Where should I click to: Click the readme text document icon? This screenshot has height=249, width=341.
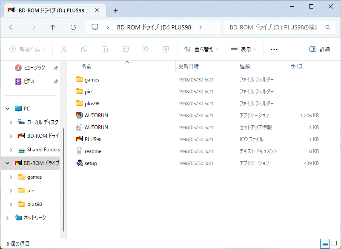click(79, 151)
